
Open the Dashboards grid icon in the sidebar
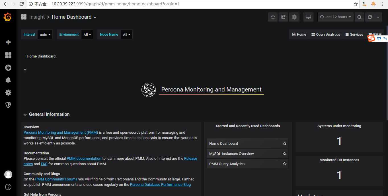click(x=8, y=55)
